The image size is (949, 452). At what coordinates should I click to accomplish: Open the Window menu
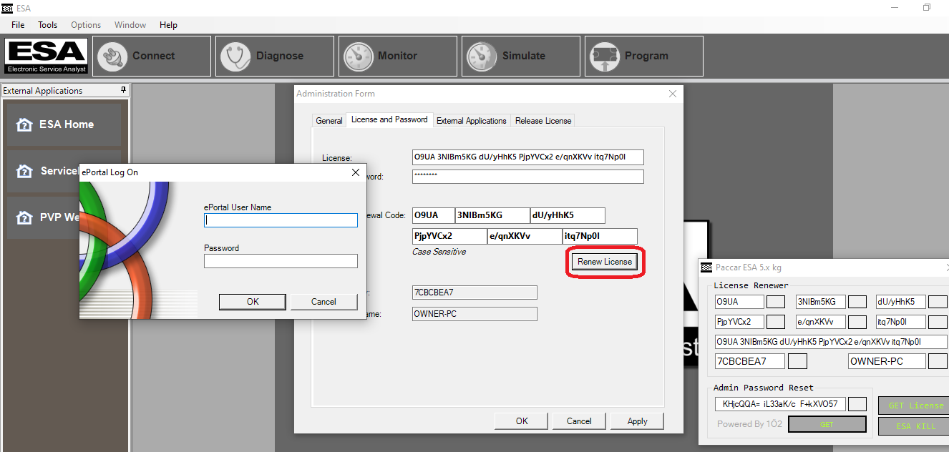[130, 25]
